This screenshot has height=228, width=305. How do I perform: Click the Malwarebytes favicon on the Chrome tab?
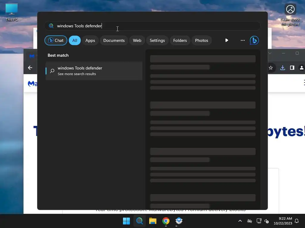pyautogui.click(x=32, y=56)
